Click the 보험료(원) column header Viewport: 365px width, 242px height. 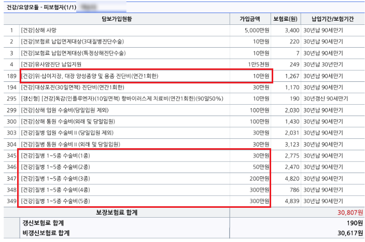click(x=285, y=19)
